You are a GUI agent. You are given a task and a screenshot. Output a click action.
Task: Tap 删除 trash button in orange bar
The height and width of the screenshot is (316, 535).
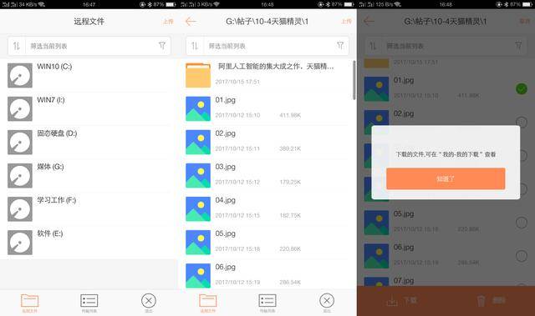491,300
